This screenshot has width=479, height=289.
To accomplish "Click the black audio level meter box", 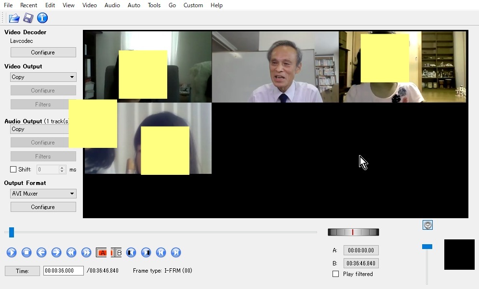I will [459, 254].
